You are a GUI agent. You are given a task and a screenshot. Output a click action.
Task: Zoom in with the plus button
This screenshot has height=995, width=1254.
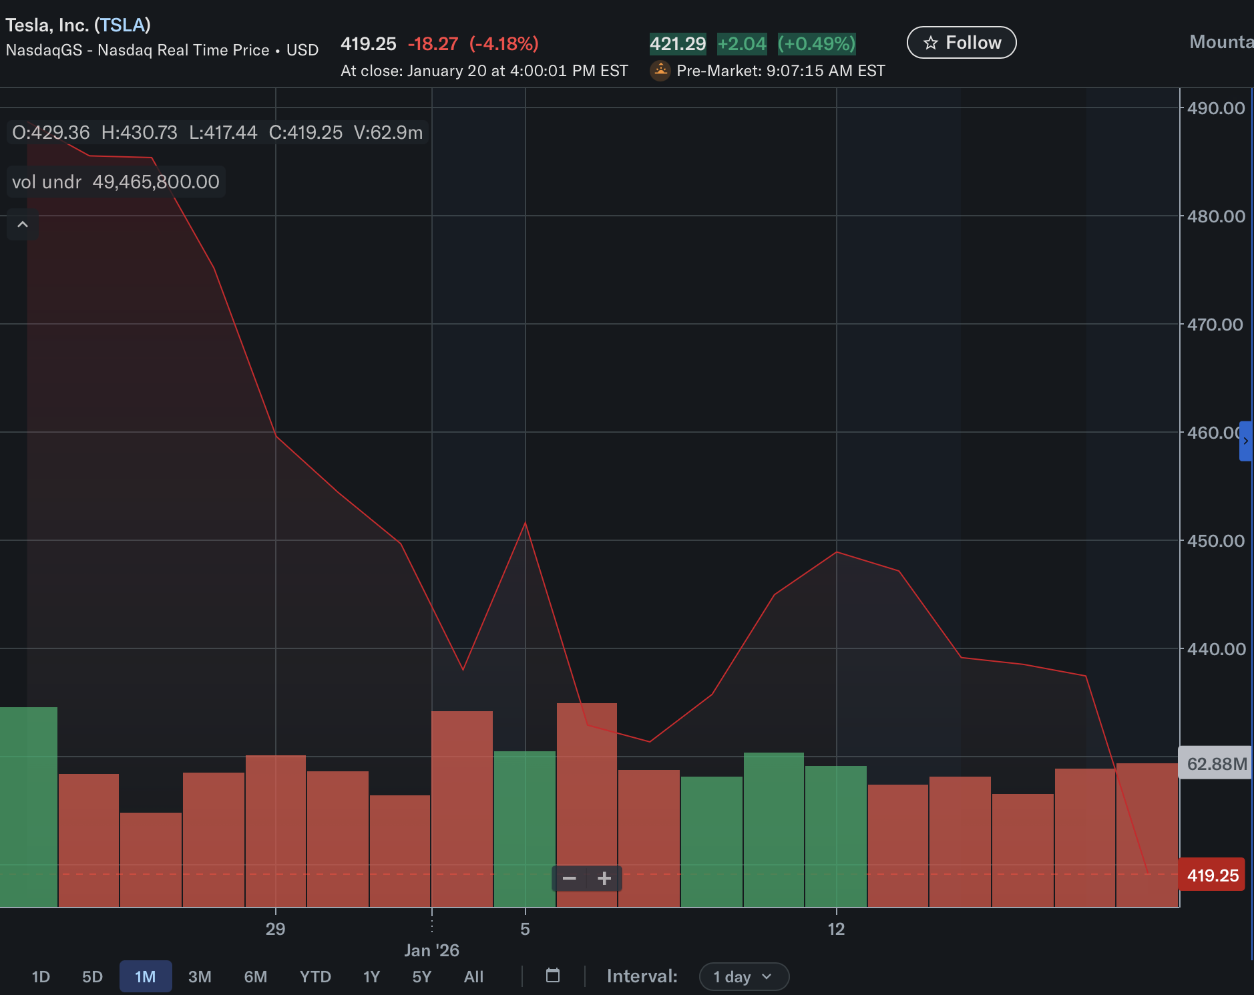pyautogui.click(x=604, y=878)
